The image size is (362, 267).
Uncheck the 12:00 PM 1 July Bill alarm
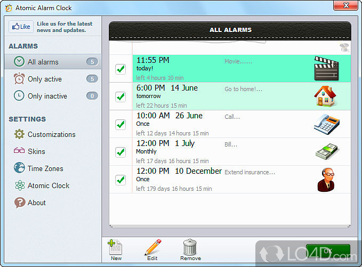tap(120, 152)
